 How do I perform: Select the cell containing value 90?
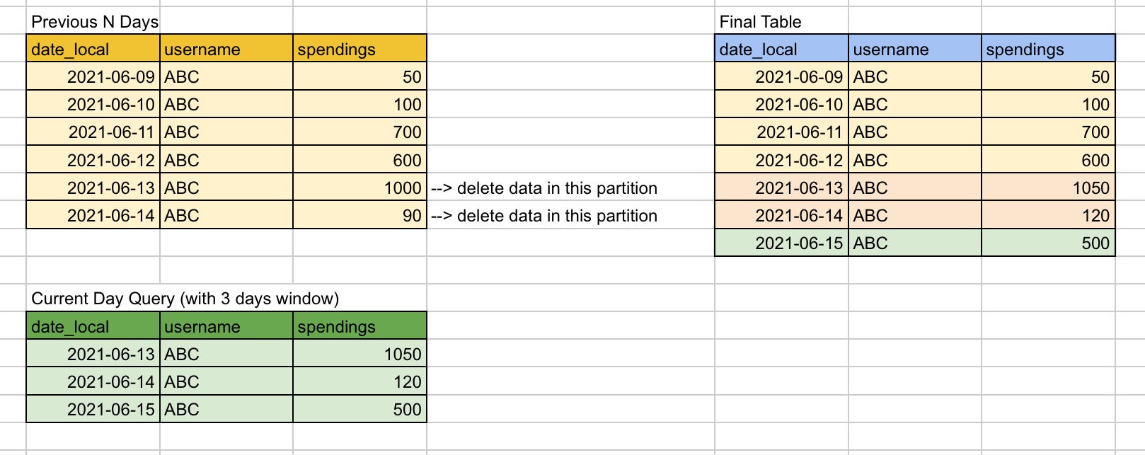[359, 215]
